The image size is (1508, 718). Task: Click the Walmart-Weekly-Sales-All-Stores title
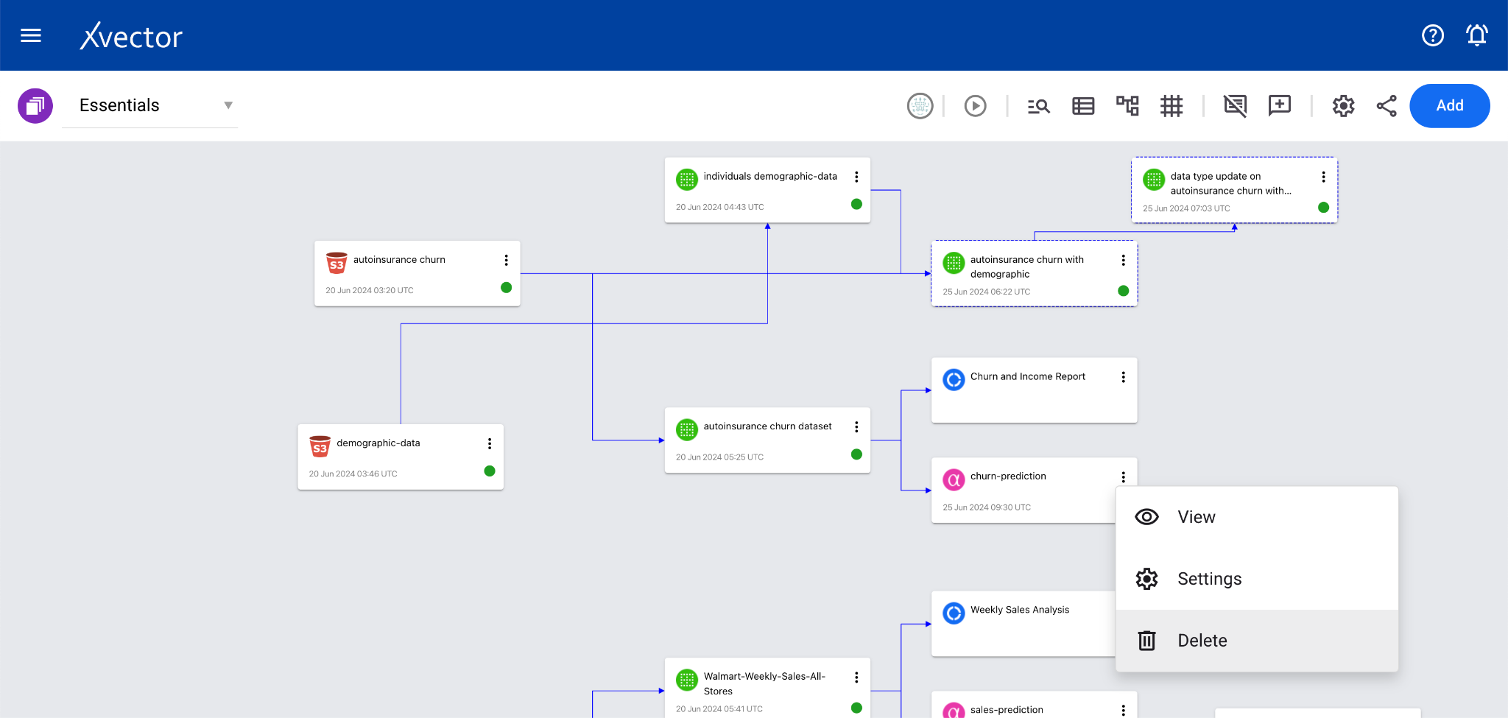click(764, 683)
